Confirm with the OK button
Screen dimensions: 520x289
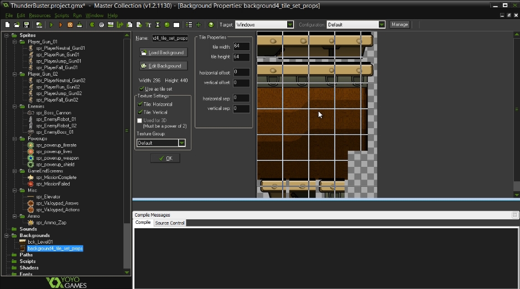tap(165, 159)
